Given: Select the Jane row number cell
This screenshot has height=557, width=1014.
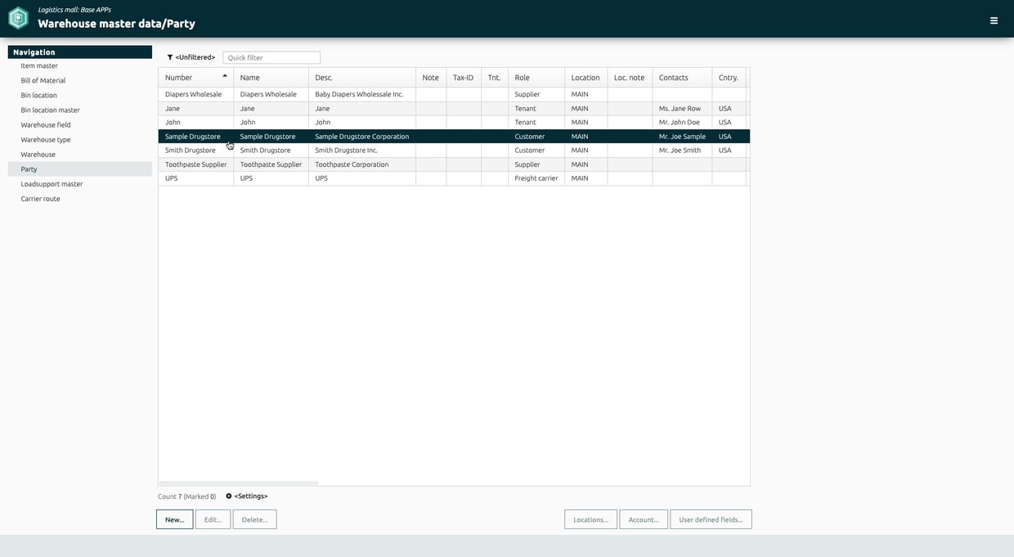Looking at the screenshot, I should click(x=195, y=108).
